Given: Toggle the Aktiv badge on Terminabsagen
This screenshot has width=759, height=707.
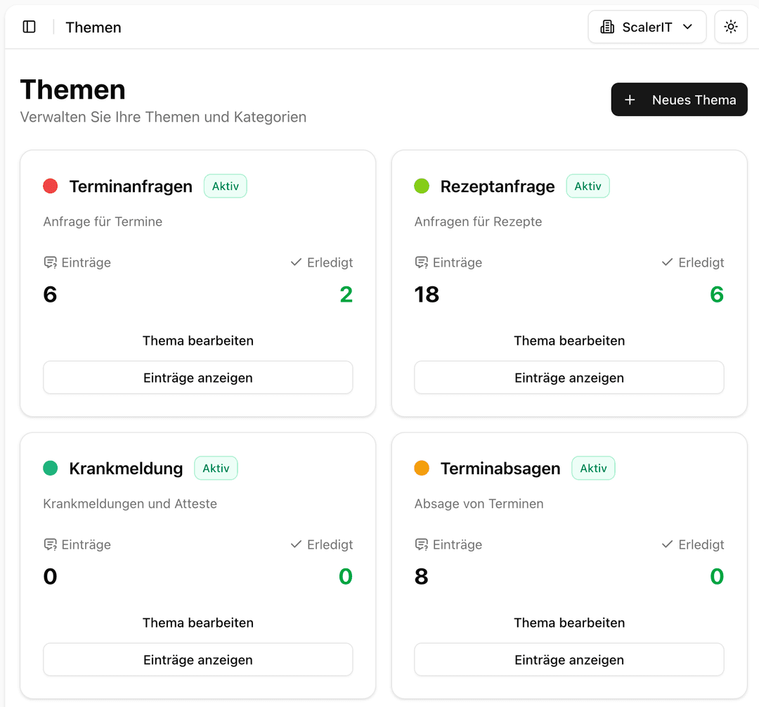Looking at the screenshot, I should [x=593, y=468].
